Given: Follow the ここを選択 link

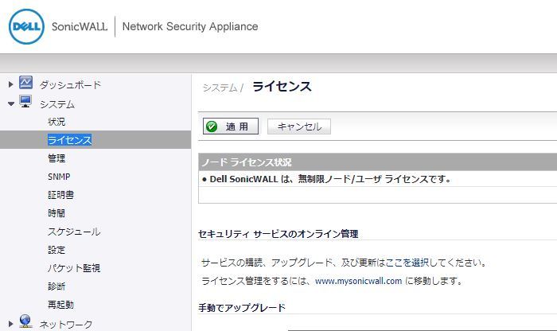Looking at the screenshot, I should [407, 263].
